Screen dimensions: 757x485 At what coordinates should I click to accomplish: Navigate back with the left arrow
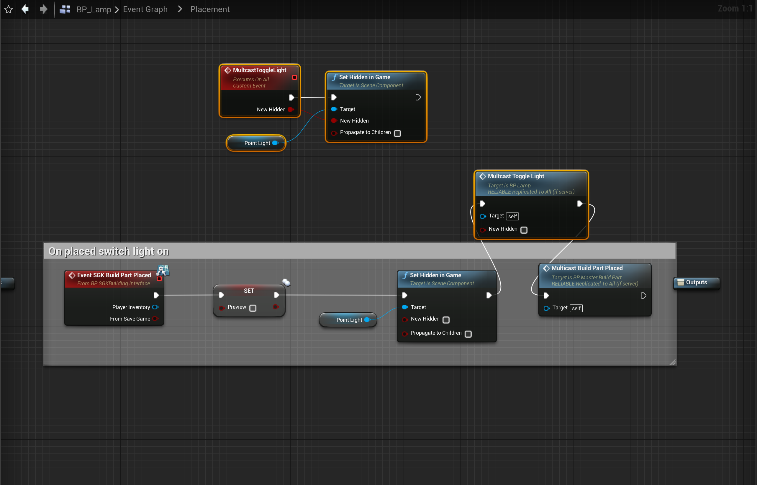point(25,9)
